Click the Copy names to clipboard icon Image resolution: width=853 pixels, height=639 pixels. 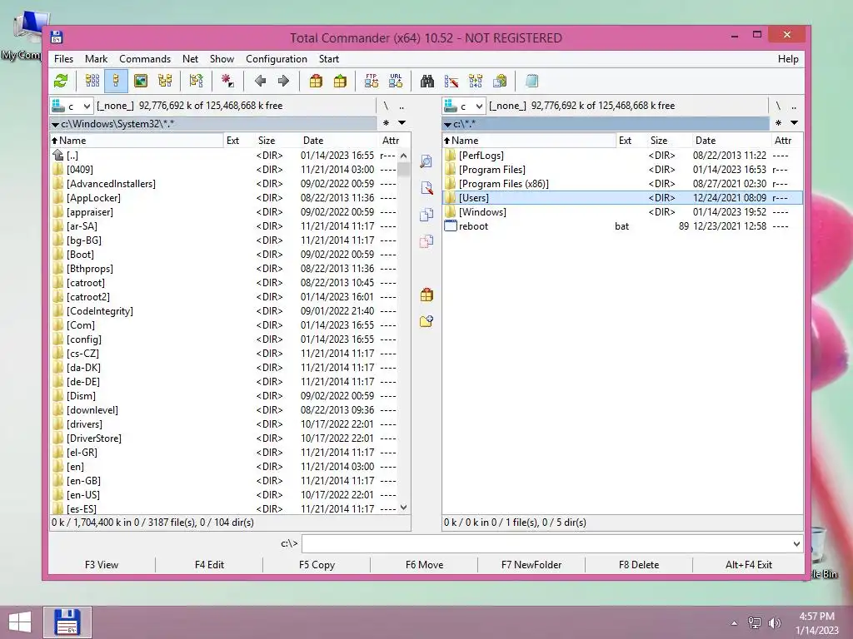[500, 82]
